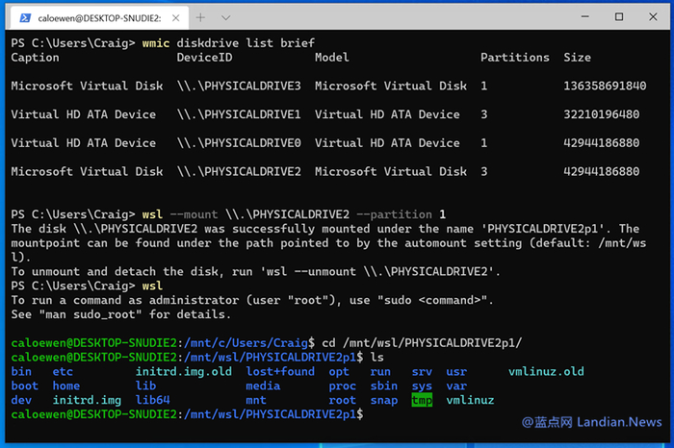Click the PHYSICALDRIVE3 DeviceID entry

click(239, 86)
